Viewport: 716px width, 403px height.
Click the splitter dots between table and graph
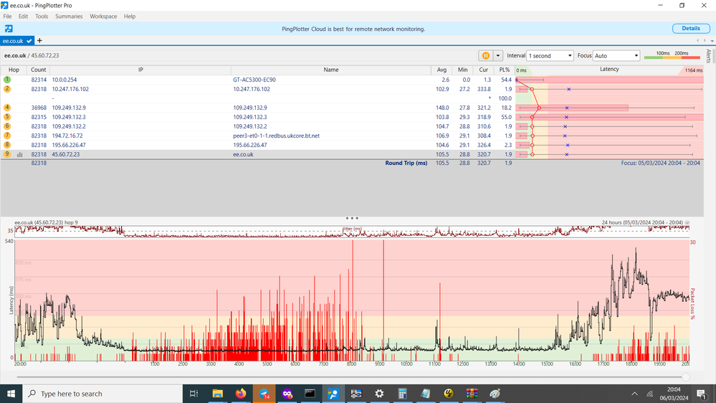[352, 218]
